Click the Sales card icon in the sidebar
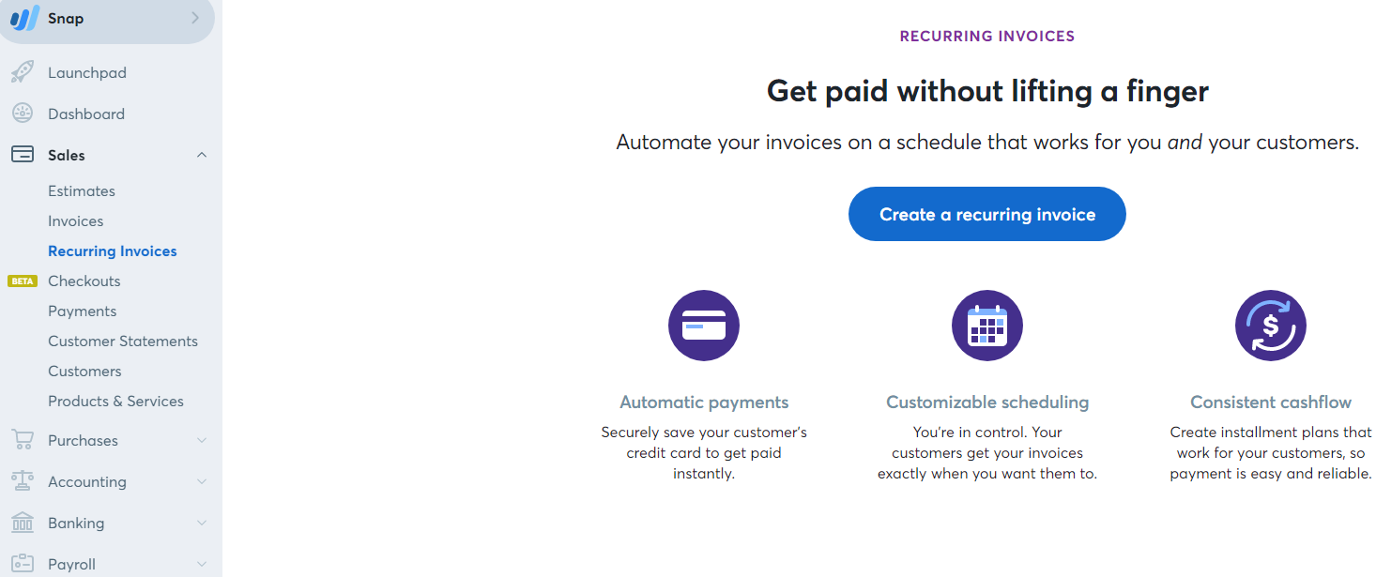1376x577 pixels. (x=21, y=154)
